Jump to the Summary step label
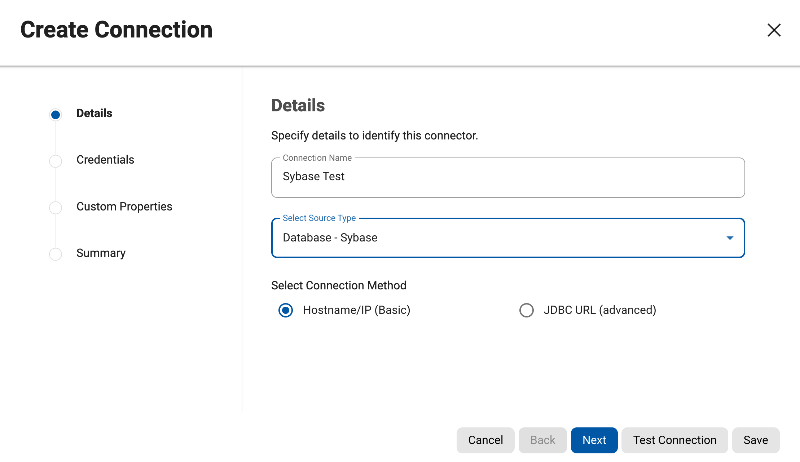Screen dimensions: 800x462 (x=101, y=253)
